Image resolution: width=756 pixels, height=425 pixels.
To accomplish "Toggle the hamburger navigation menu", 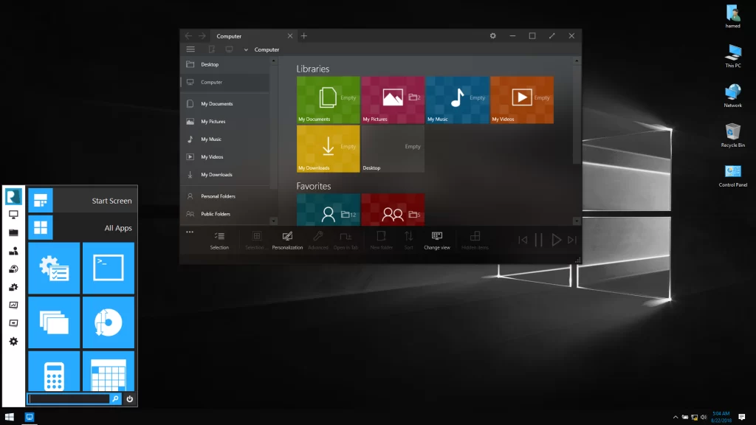I will pos(190,49).
